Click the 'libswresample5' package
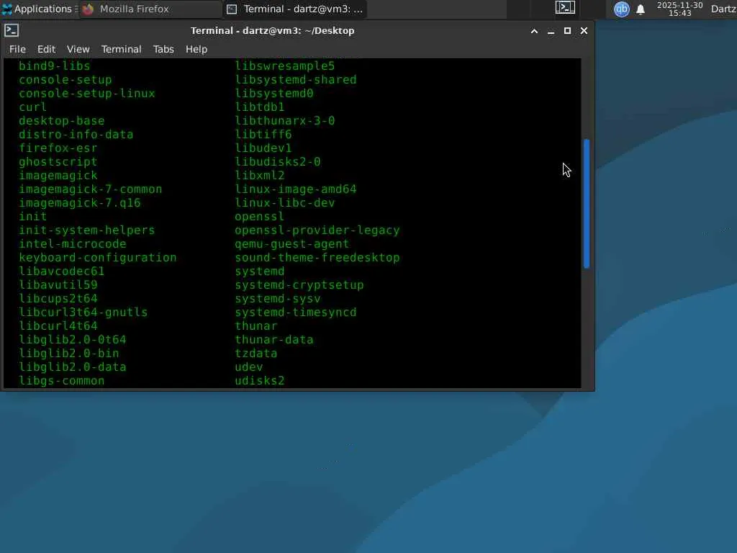 tap(285, 66)
